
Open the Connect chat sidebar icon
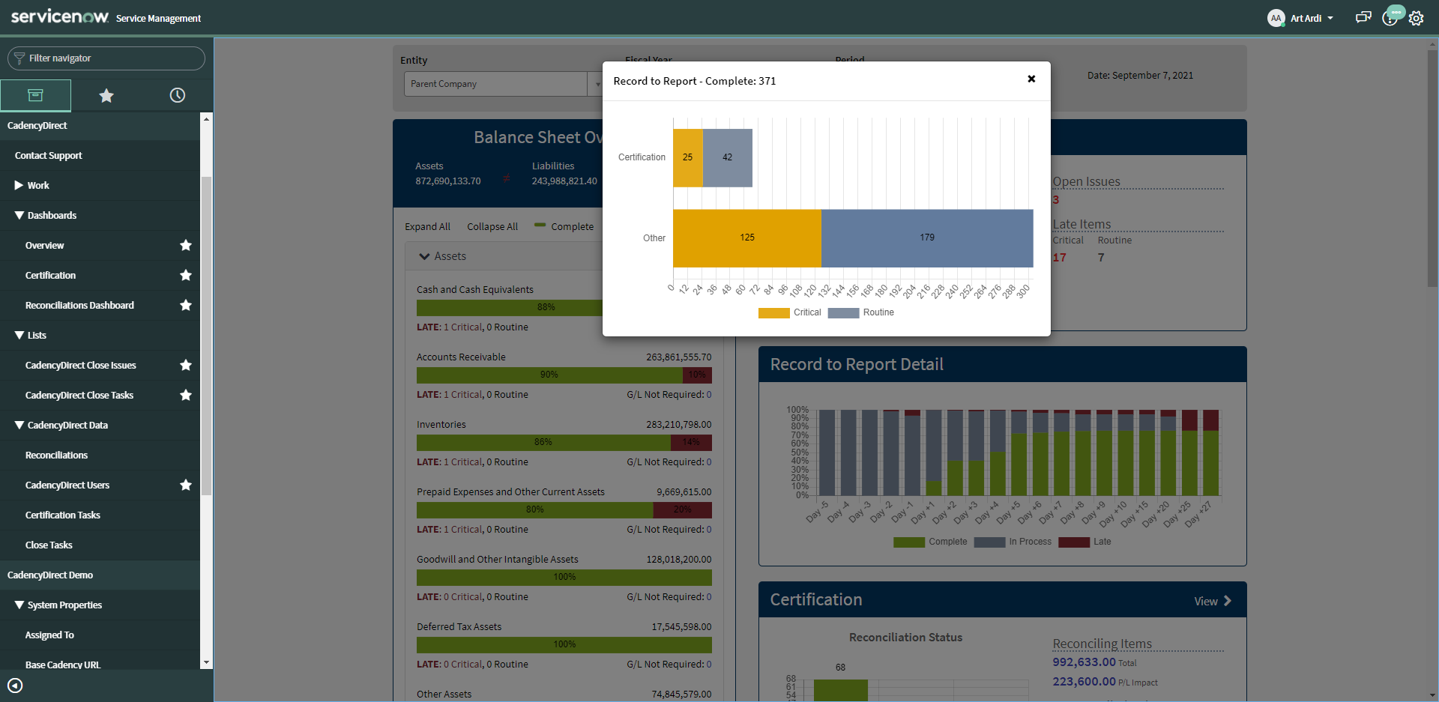[1363, 18]
